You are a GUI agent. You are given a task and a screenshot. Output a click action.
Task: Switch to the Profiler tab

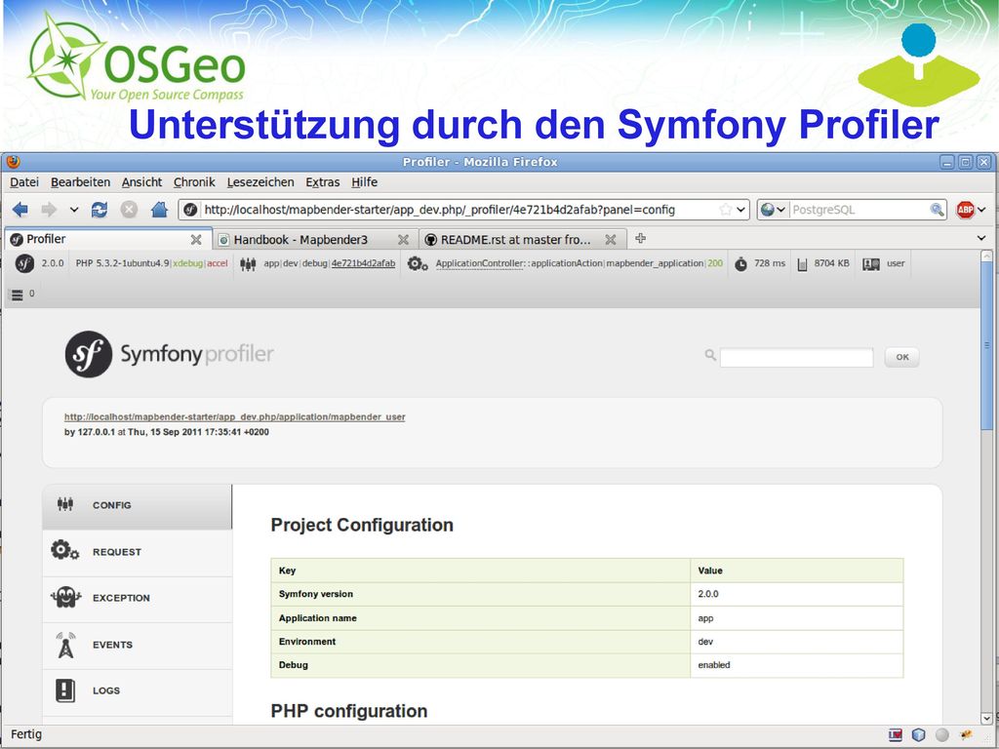(107, 240)
